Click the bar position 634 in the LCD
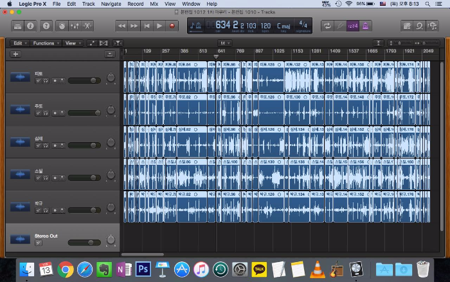The width and height of the screenshot is (450, 282). (x=222, y=25)
